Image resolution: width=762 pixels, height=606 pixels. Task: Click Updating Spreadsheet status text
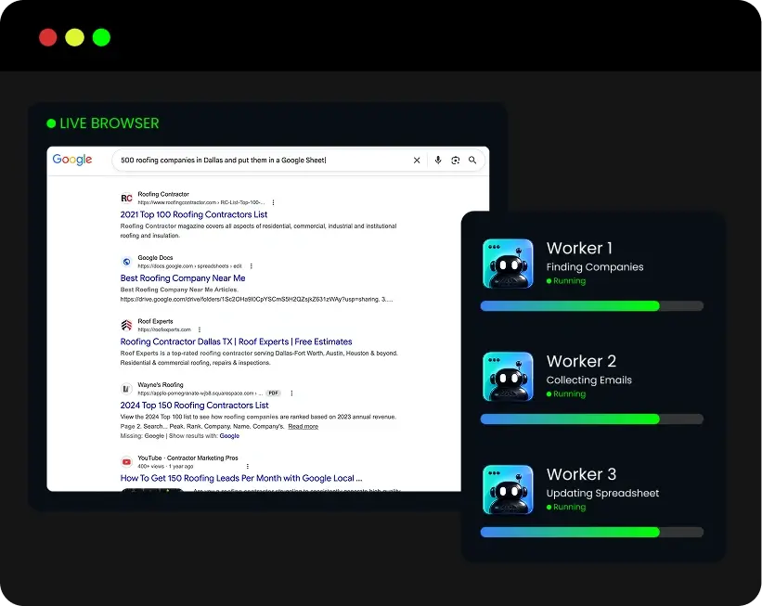click(602, 494)
